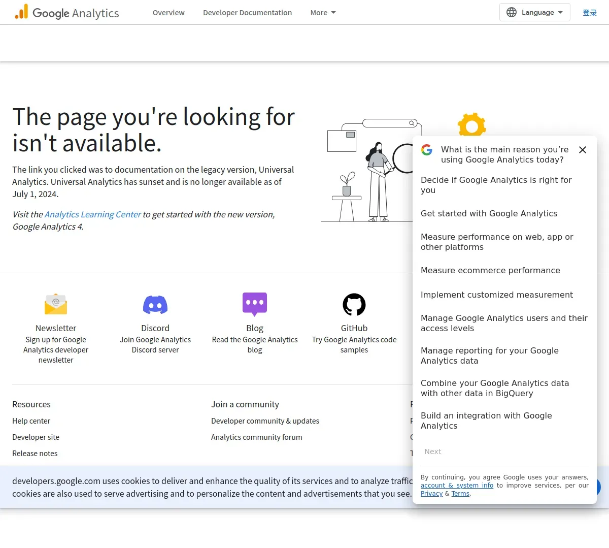The image size is (609, 548).
Task: Open the Privacy link in survey
Action: coord(431,494)
